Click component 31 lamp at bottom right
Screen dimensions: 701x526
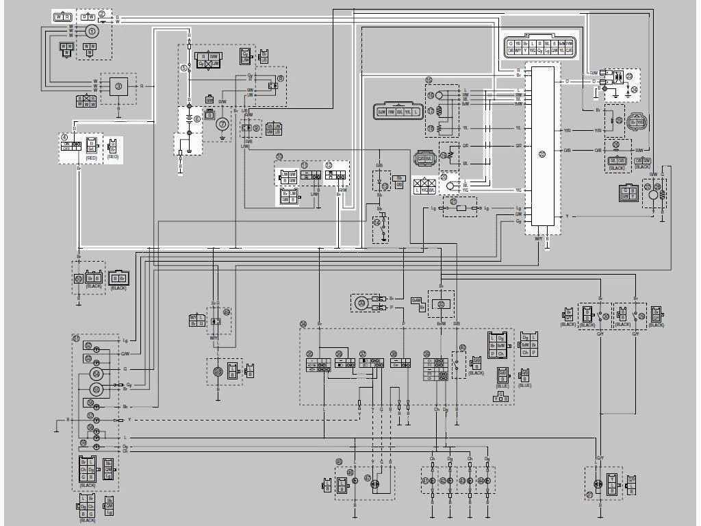(598, 485)
